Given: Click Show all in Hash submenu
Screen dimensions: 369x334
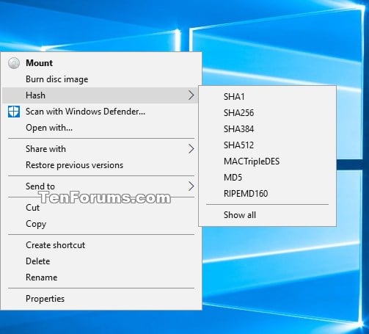Looking at the screenshot, I should tap(267, 215).
